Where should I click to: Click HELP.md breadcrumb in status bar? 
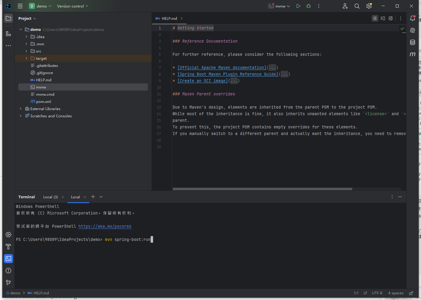click(38, 293)
